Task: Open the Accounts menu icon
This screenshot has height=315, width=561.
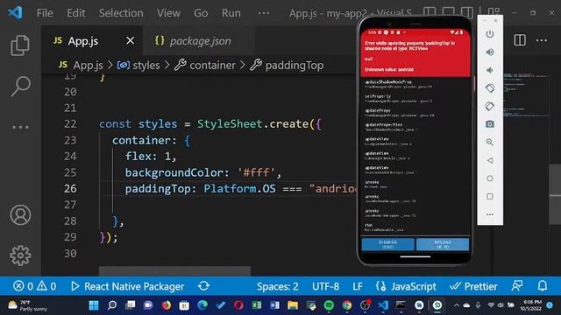Action: [x=20, y=214]
